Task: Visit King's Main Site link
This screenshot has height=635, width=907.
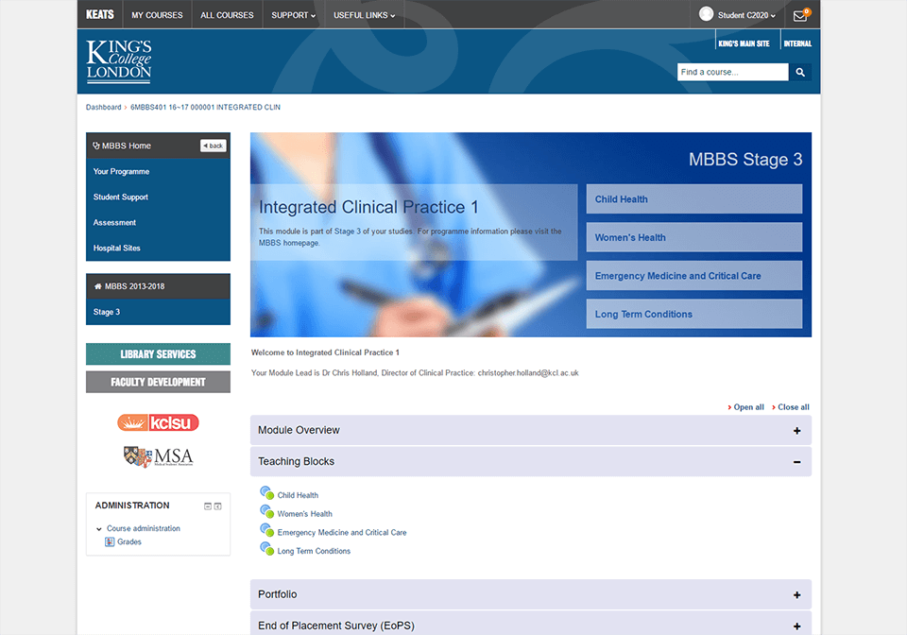Action: tap(744, 43)
